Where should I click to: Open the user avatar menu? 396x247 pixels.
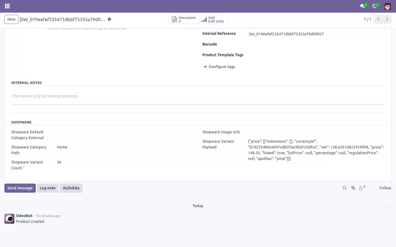[x=387, y=6]
